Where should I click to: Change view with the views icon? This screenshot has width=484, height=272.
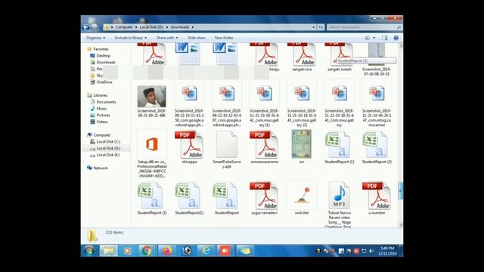[368, 38]
